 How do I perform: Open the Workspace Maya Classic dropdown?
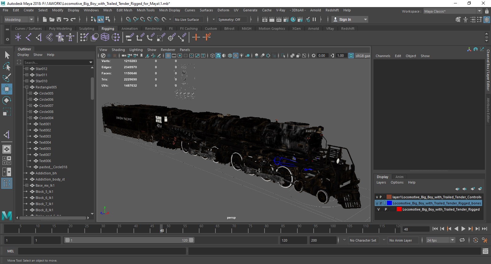453,11
